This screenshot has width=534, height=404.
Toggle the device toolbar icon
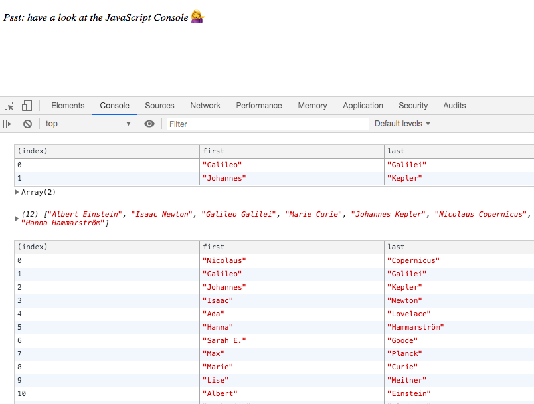click(x=27, y=106)
